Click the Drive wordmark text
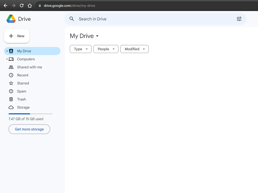 (x=24, y=19)
